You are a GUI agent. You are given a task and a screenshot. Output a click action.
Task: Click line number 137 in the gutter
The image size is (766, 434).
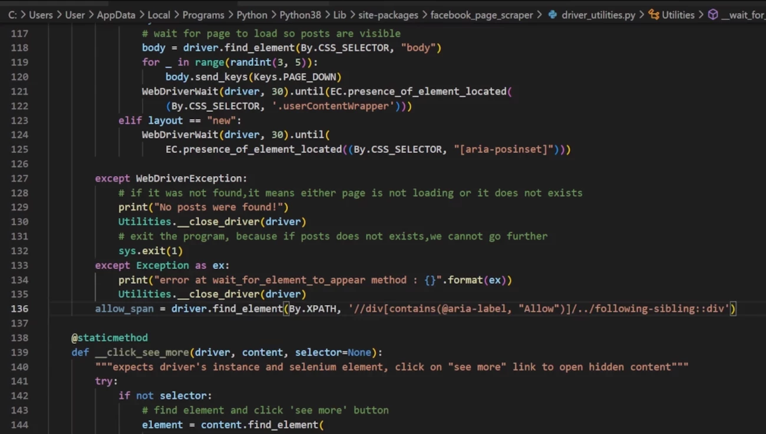19,323
